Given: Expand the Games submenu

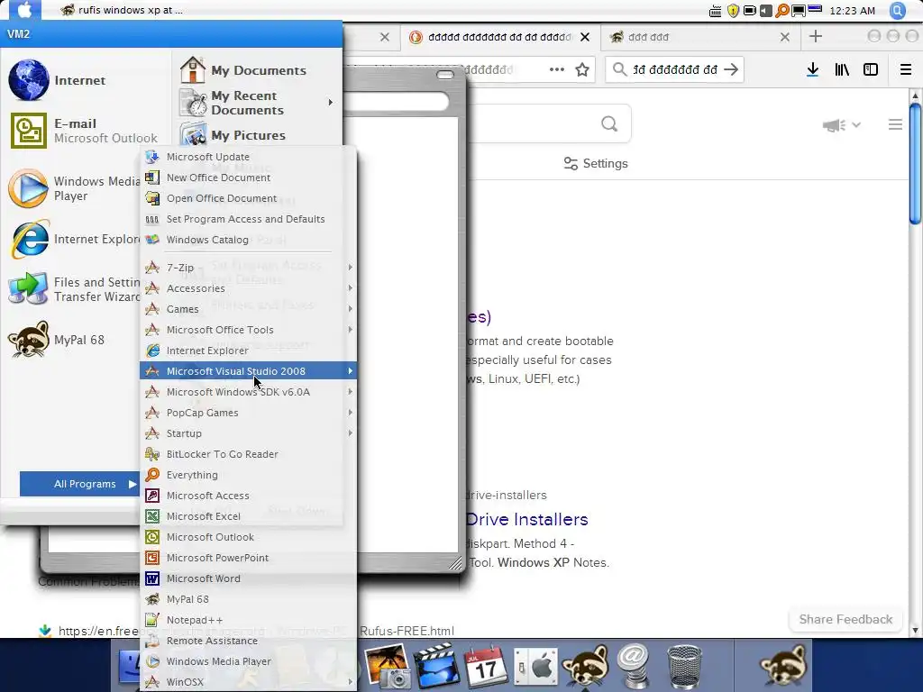Looking at the screenshot, I should pyautogui.click(x=248, y=308).
